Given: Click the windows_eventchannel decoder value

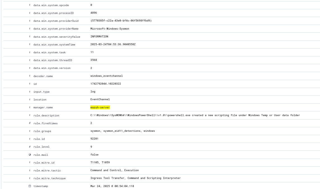Looking at the screenshot, I should 107,76.
